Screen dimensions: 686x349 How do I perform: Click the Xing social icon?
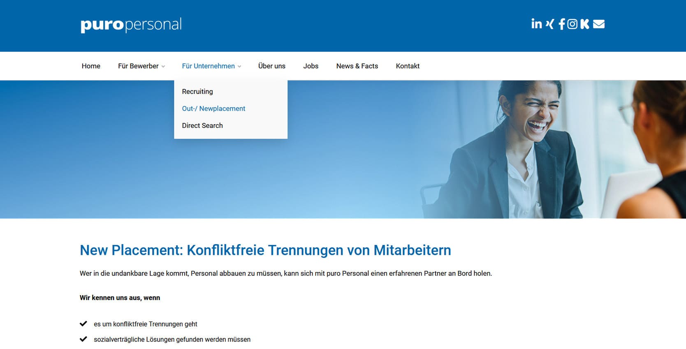pyautogui.click(x=550, y=24)
